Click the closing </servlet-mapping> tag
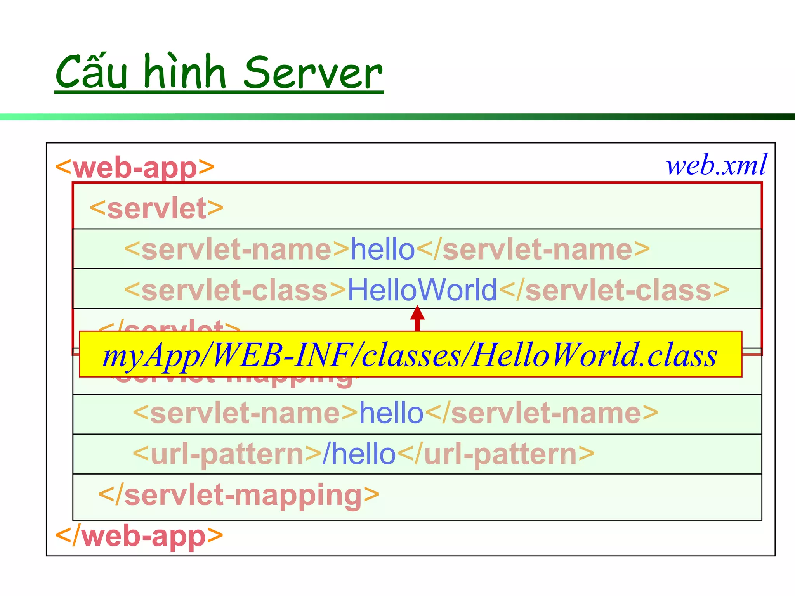The image size is (795, 596). point(239,496)
